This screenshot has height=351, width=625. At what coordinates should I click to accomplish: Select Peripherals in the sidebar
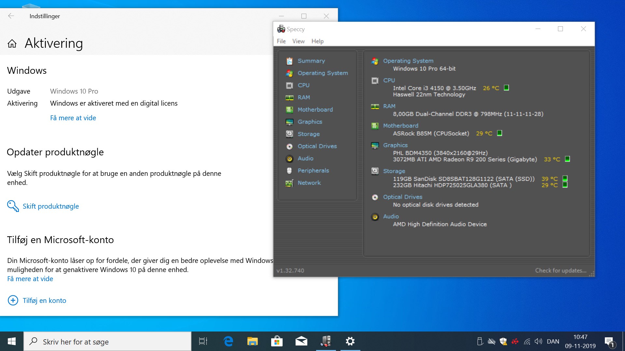point(313,171)
